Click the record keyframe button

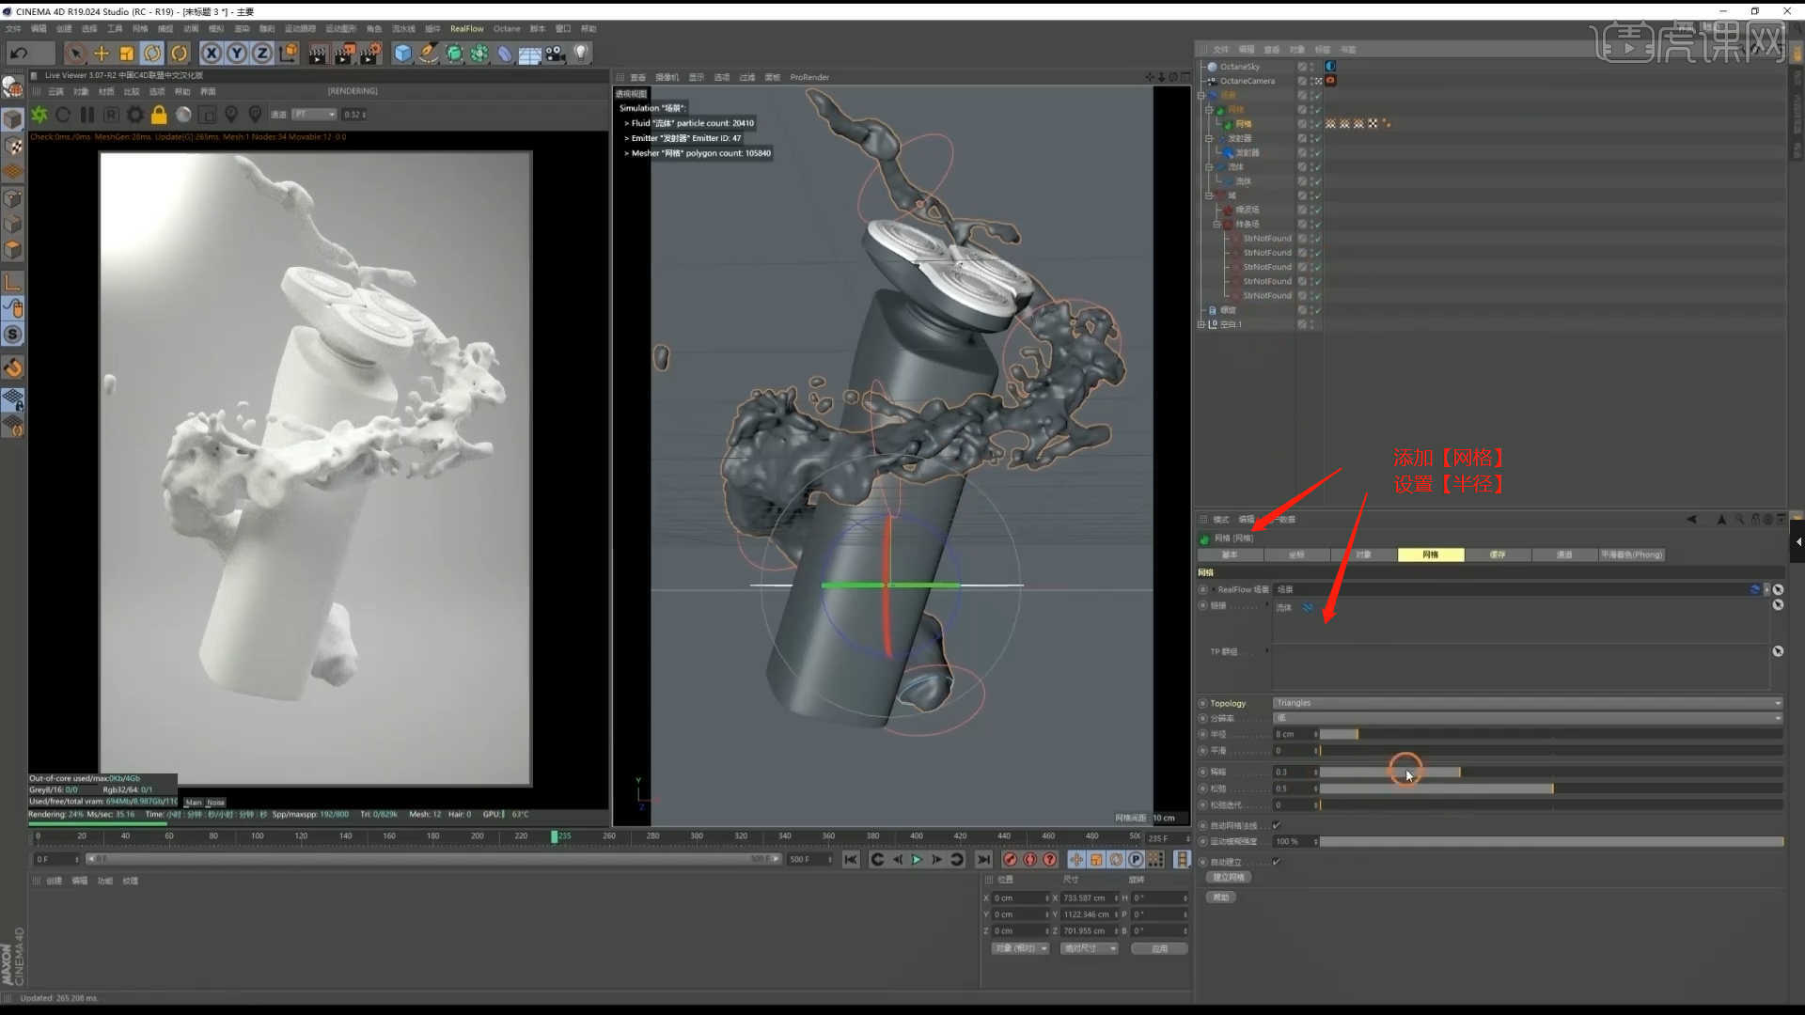click(1011, 860)
